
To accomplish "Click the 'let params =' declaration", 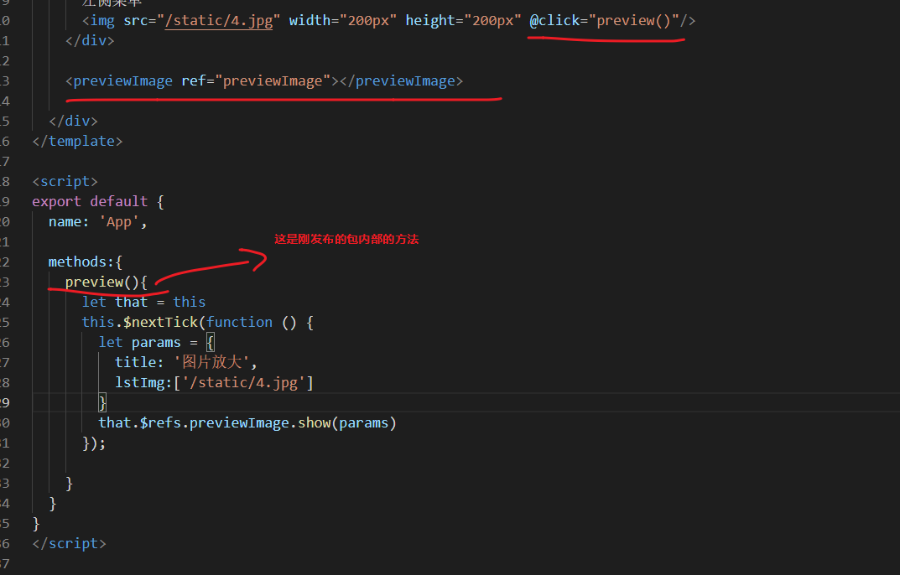I will click(156, 343).
